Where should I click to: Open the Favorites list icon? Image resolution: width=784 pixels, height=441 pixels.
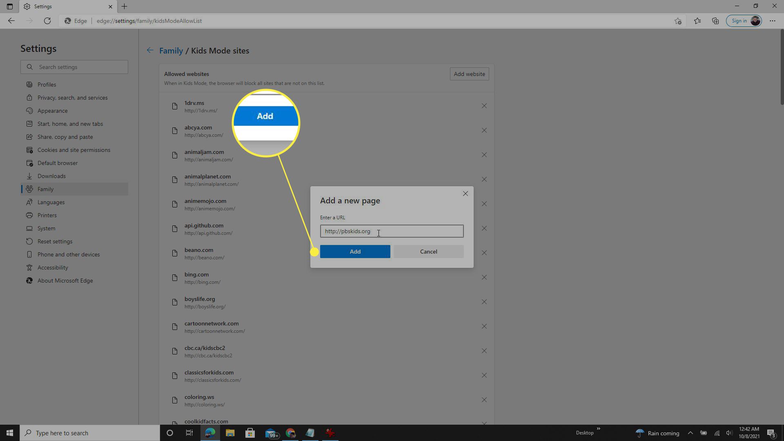(x=697, y=21)
